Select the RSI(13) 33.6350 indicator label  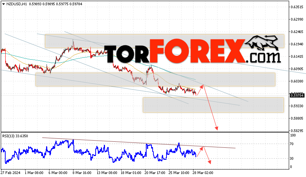pos(15,136)
